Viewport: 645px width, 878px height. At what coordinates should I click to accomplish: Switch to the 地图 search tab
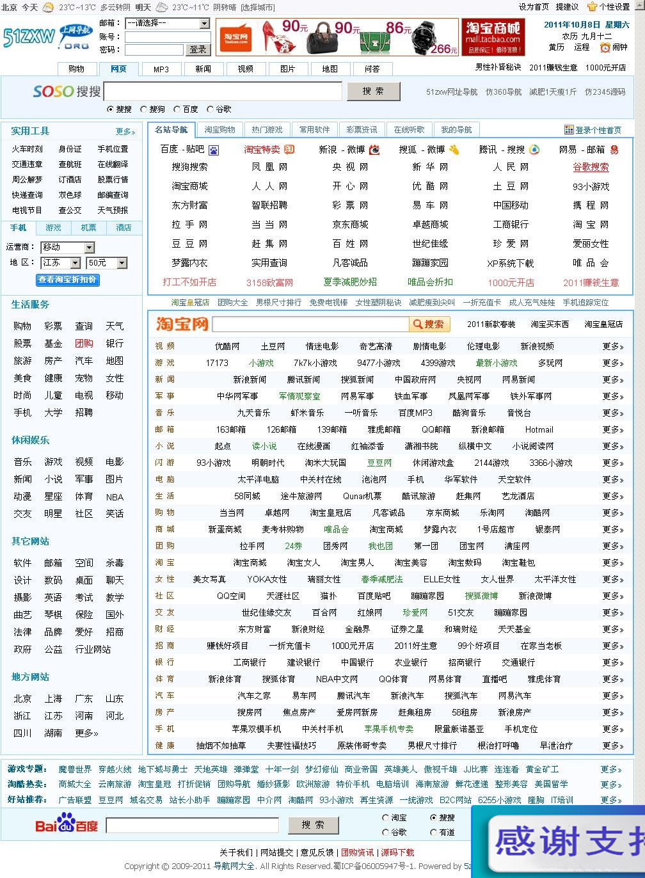coord(330,69)
